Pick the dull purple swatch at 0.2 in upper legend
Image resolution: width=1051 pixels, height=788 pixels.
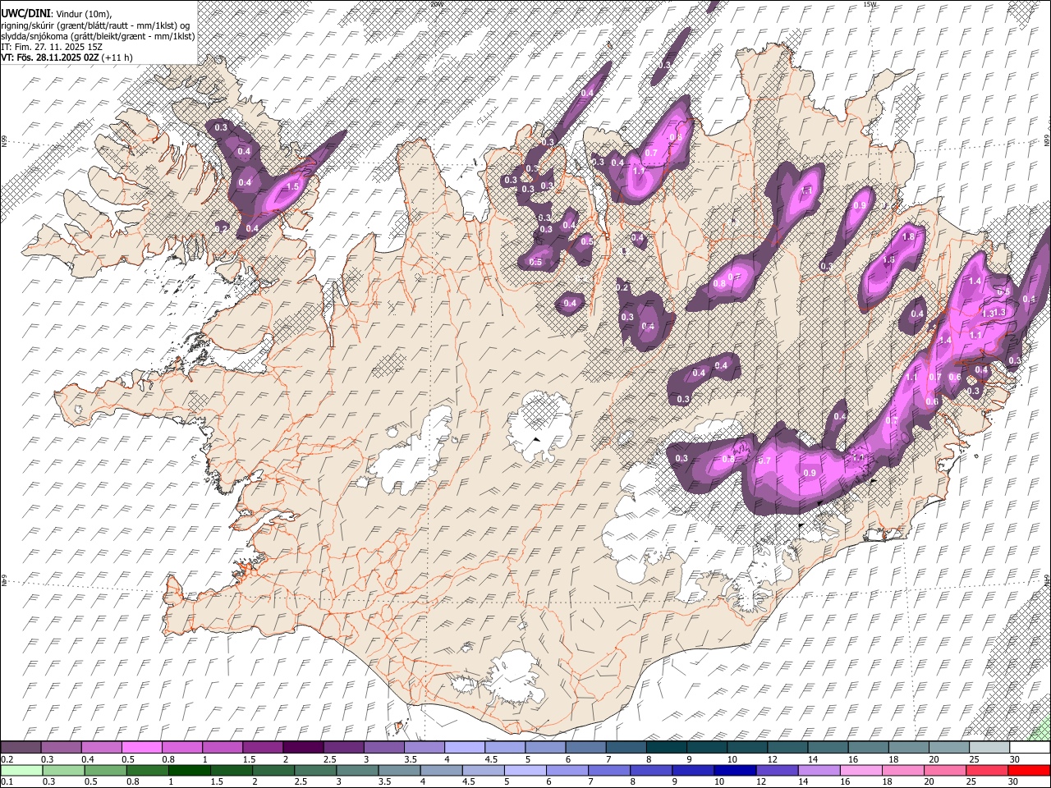[x=21, y=748]
